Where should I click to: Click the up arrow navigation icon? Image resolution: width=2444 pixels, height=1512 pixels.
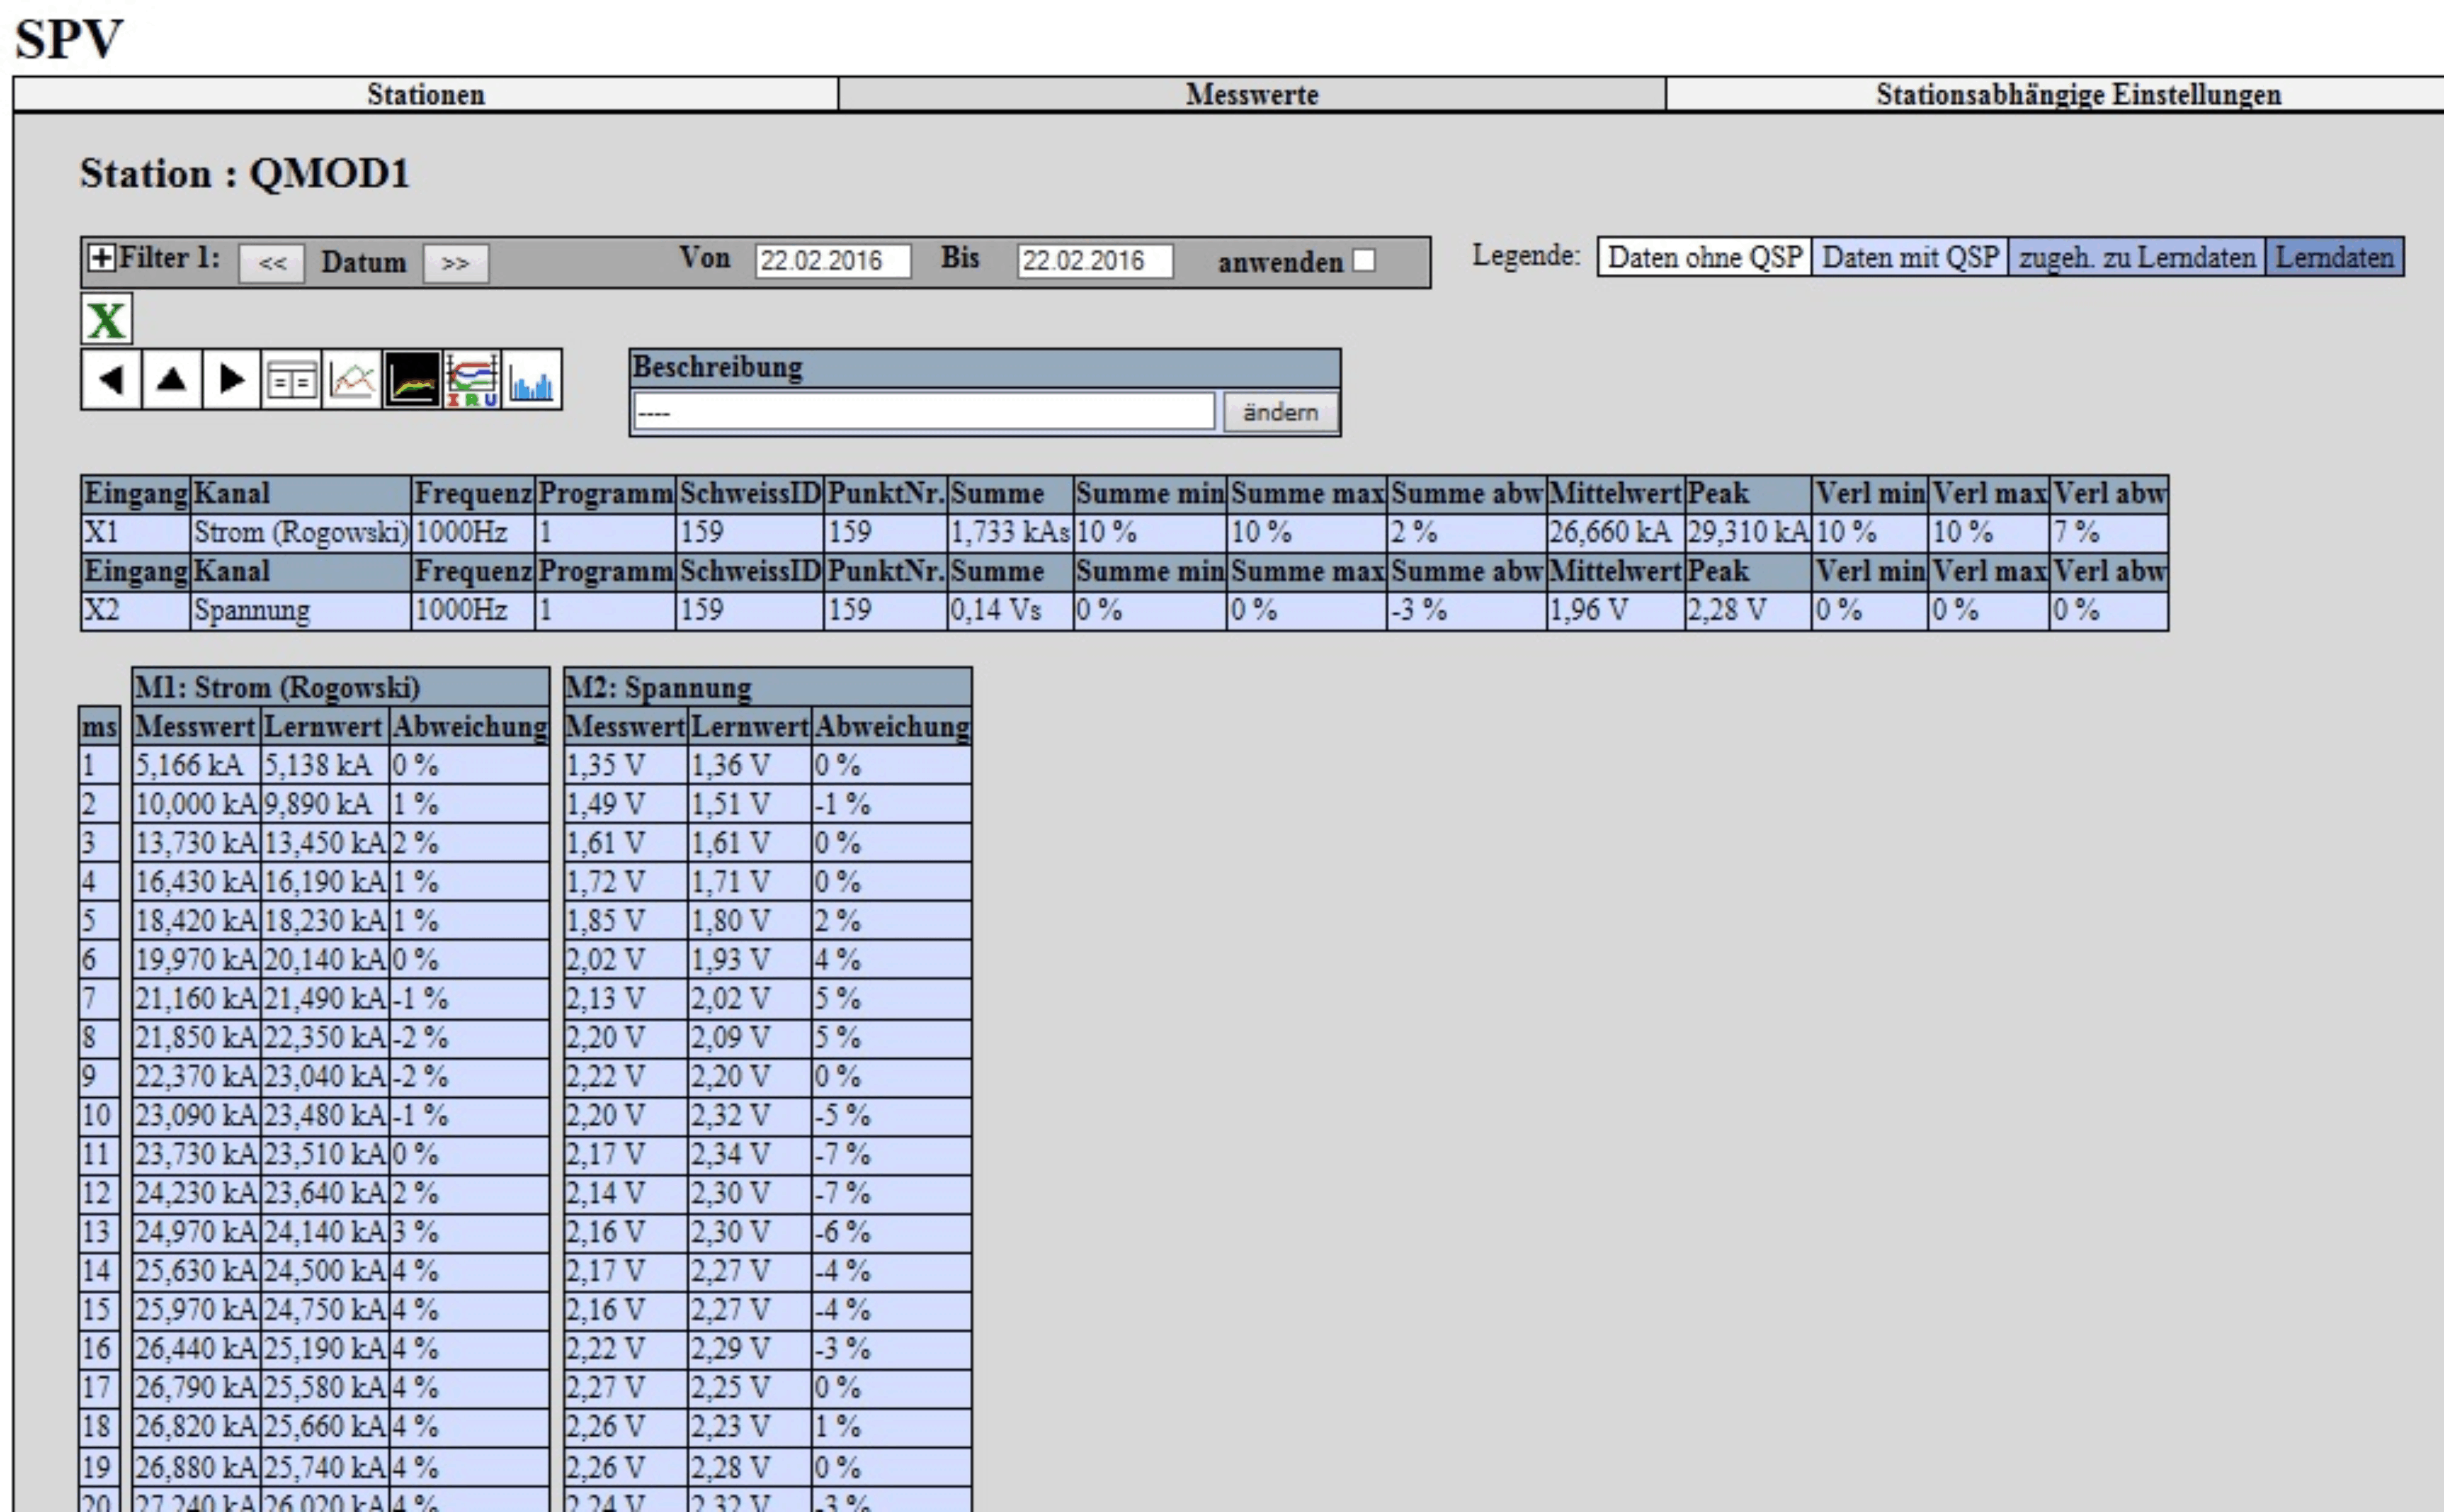[172, 379]
